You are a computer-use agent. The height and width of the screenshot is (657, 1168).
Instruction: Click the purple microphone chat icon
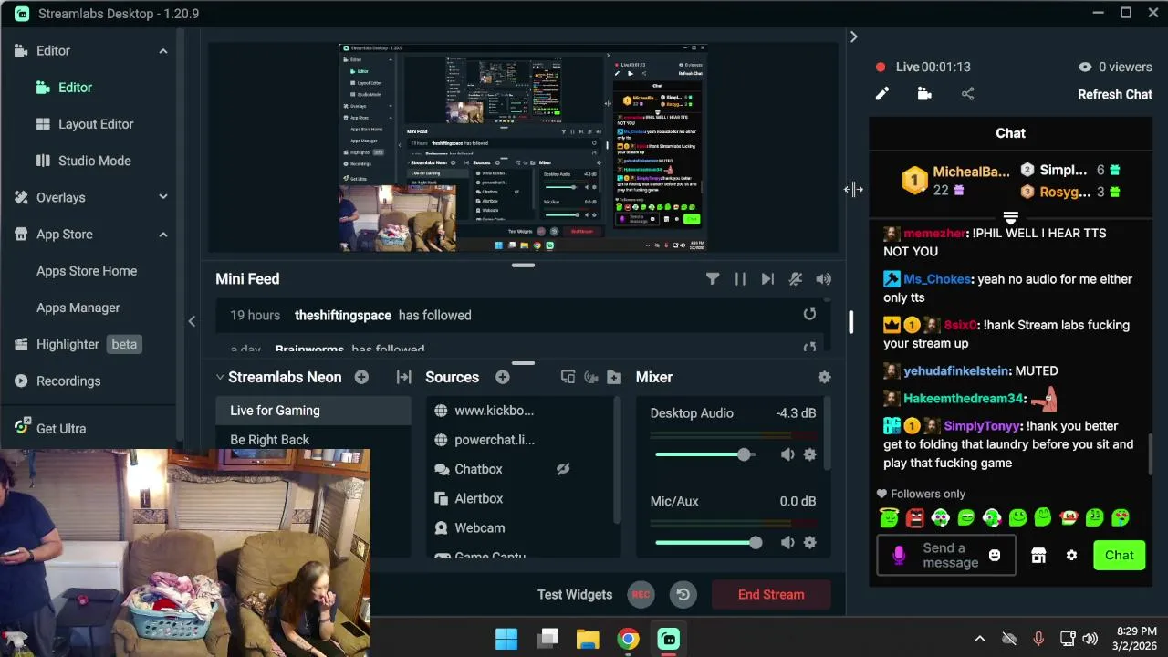coord(899,555)
